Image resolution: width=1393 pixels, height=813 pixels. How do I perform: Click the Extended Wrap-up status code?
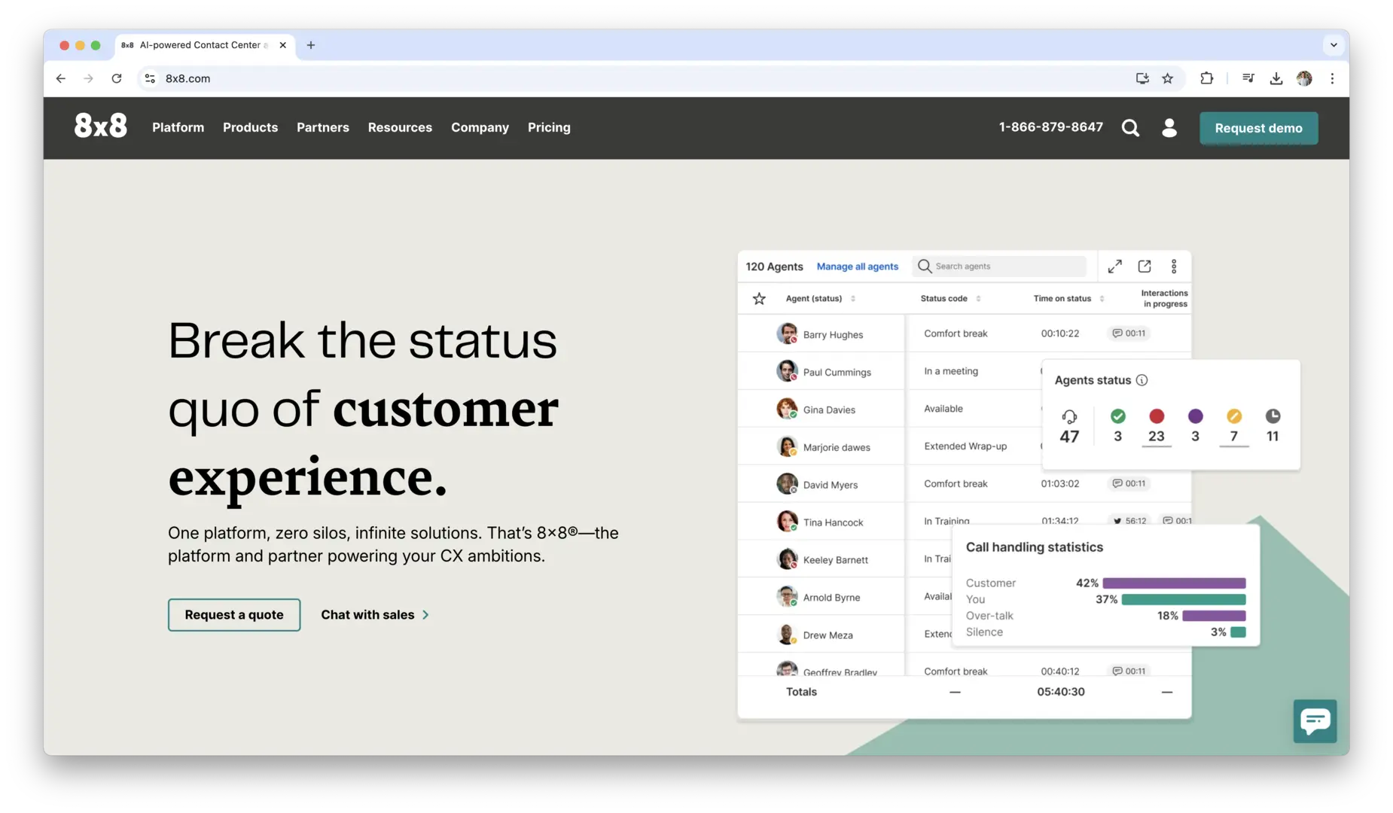tap(965, 446)
